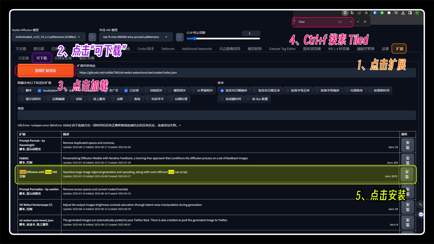The width and height of the screenshot is (434, 244).
Task: Uncheck the 已安装 tag checkbox
Action: click(x=126, y=91)
